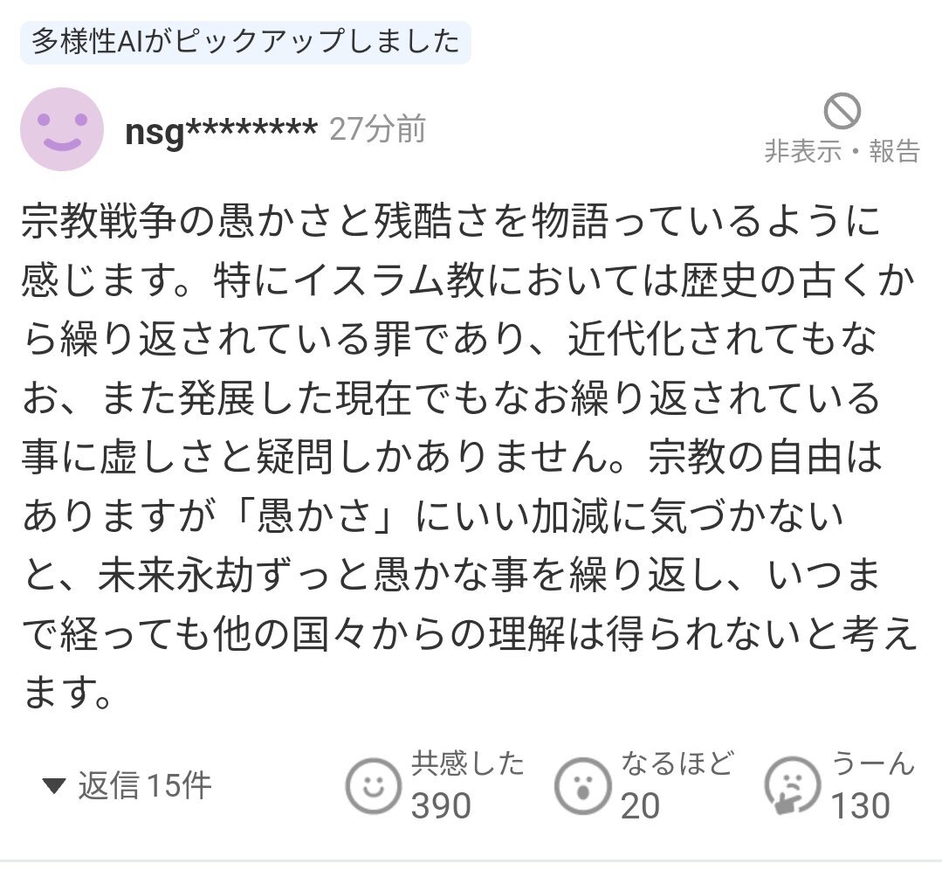Open the nsg******** user profile
This screenshot has width=942, height=870.
point(221,131)
